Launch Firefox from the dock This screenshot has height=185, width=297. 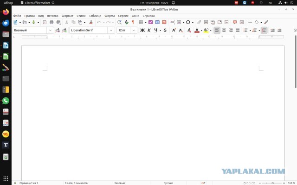pyautogui.click(x=6, y=12)
